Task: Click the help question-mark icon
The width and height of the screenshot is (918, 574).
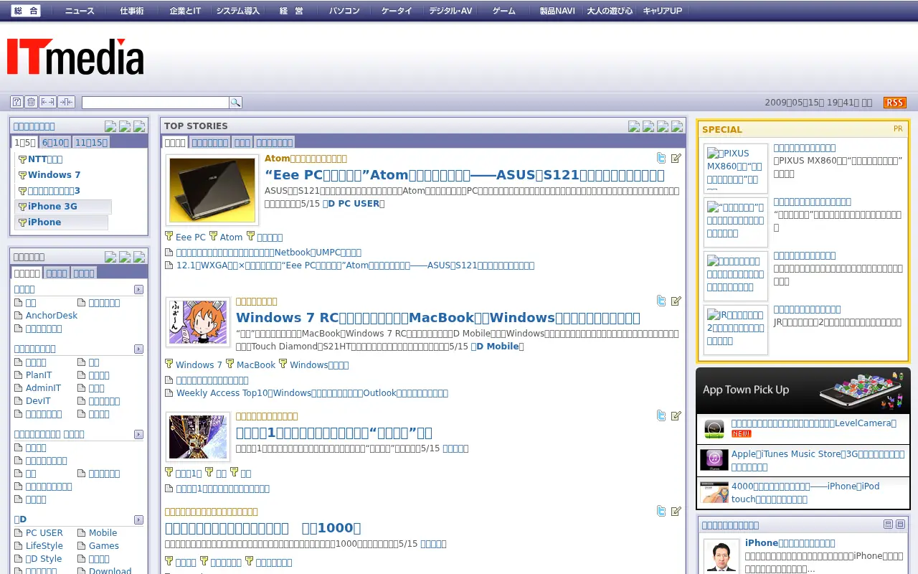Action: pyautogui.click(x=16, y=102)
